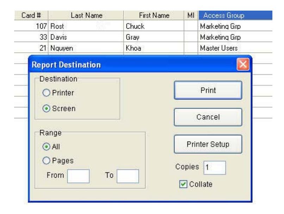Sort by the Last Name column header

[x=86, y=15]
